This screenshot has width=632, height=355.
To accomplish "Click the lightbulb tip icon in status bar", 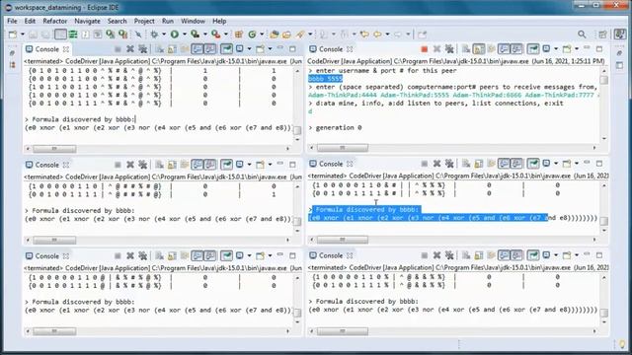I will (x=622, y=344).
